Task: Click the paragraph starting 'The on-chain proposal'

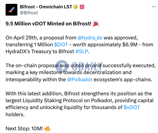Action: [80, 73]
